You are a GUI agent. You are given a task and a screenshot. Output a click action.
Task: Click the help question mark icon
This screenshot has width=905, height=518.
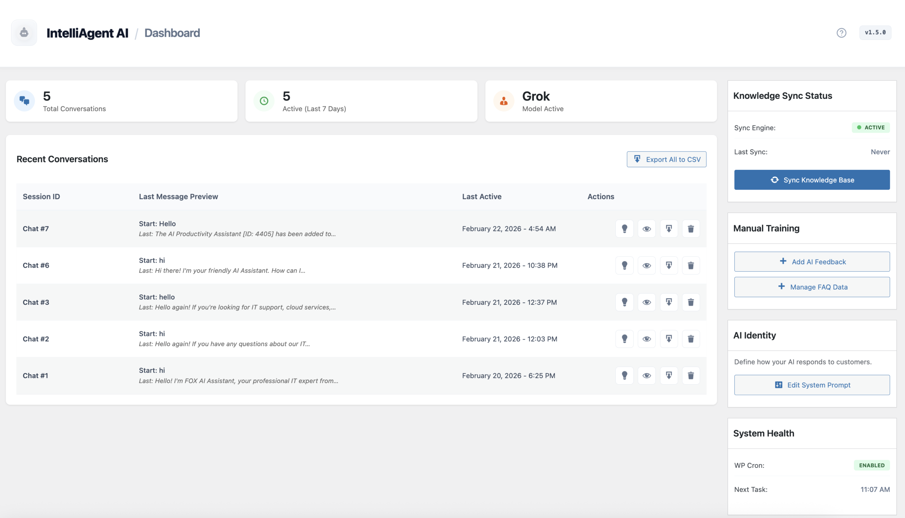click(x=841, y=33)
